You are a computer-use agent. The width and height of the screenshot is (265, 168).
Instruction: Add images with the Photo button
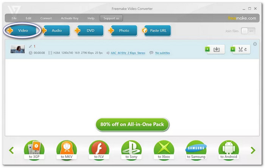click(123, 31)
